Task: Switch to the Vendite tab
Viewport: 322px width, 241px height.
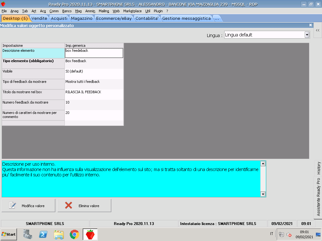Action: pos(39,19)
